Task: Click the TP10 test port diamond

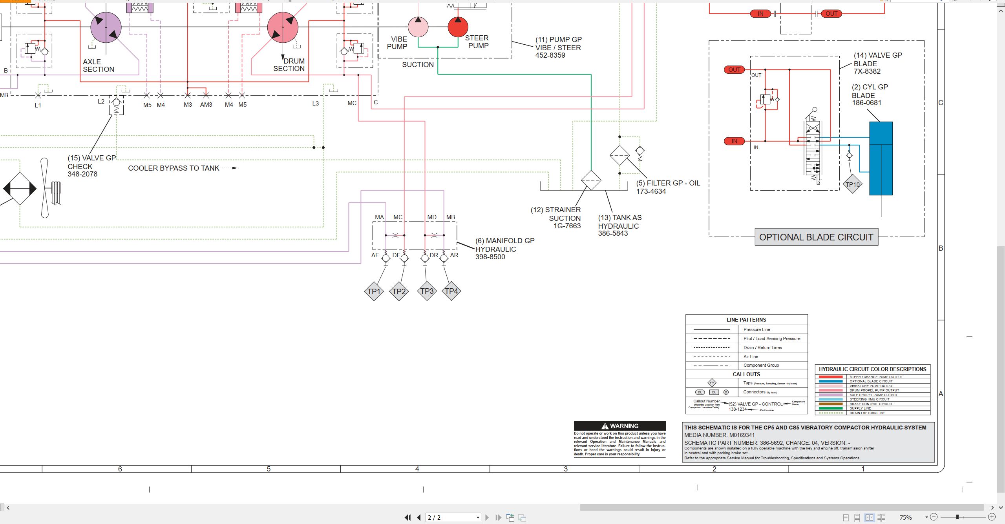Action: click(x=853, y=184)
